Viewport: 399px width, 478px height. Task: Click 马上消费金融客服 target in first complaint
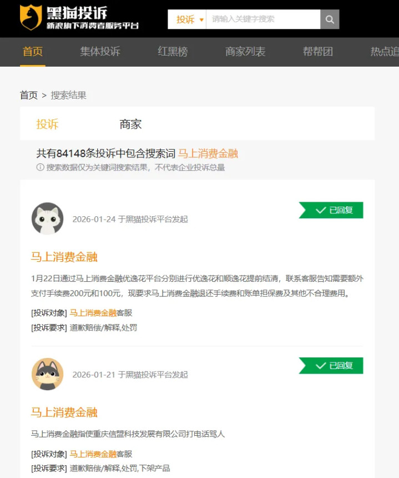point(101,313)
